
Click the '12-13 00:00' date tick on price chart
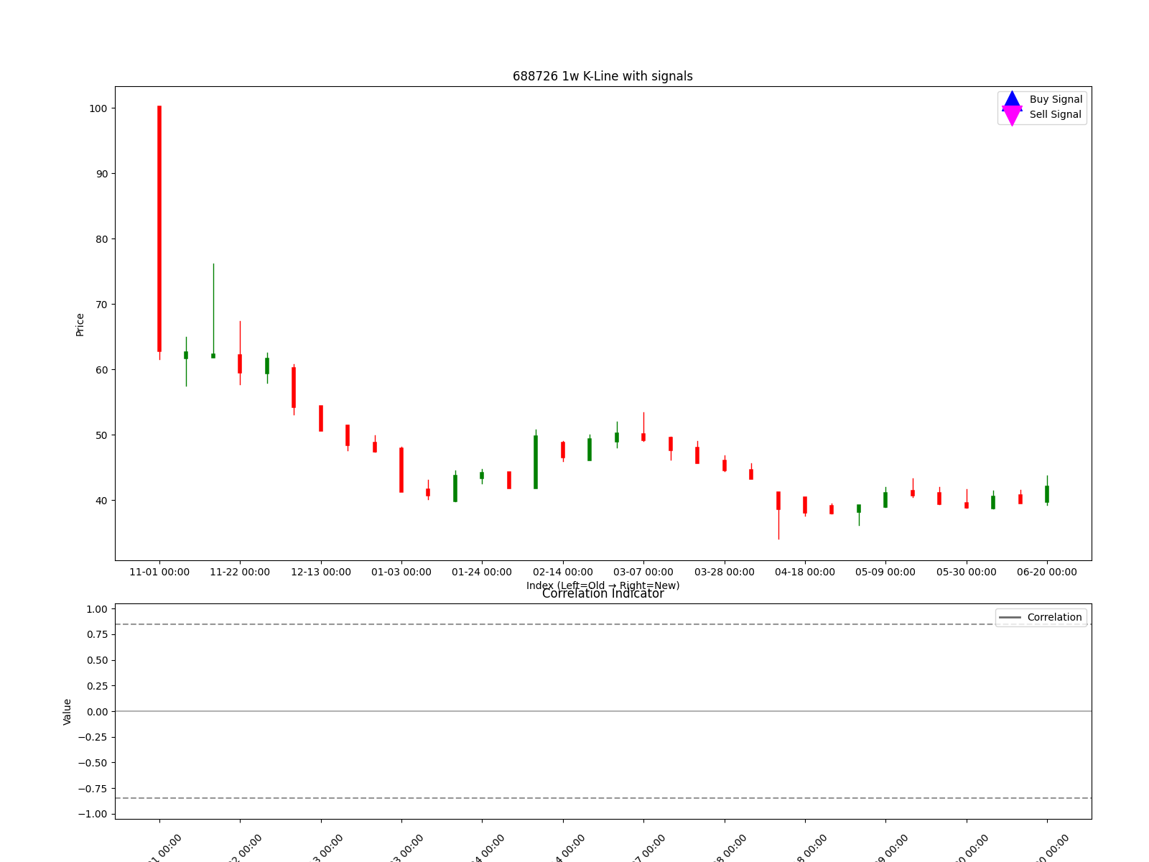[321, 573]
